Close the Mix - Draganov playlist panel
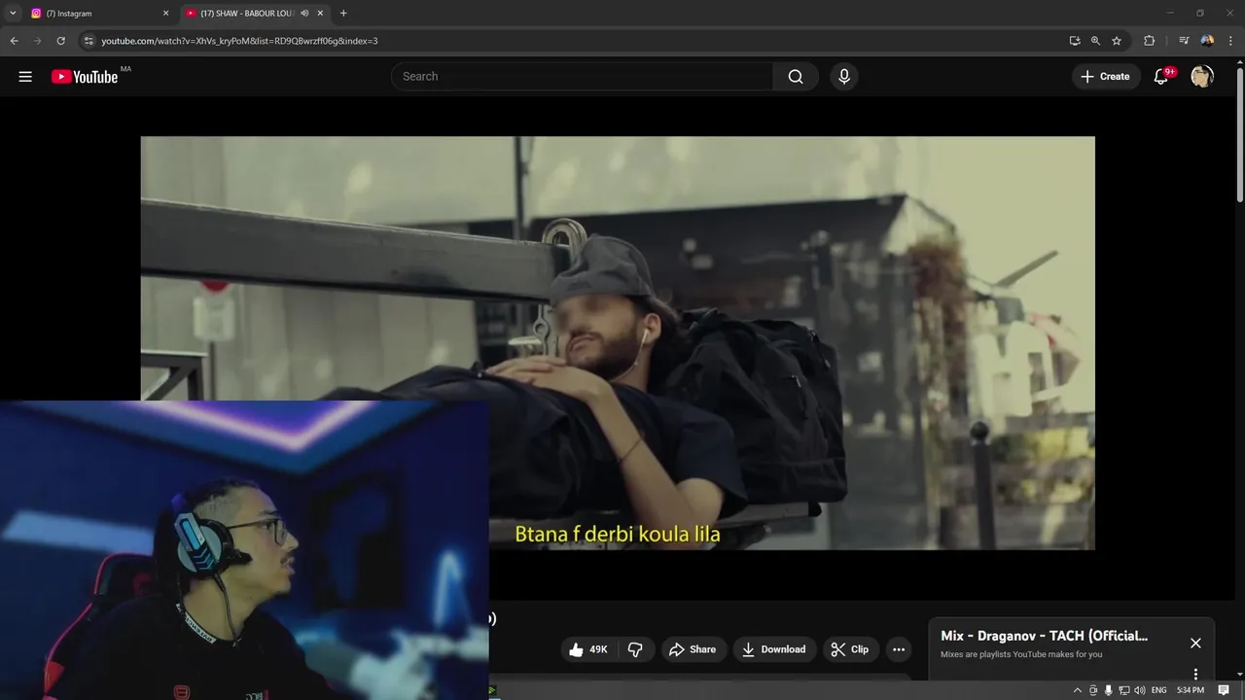Image resolution: width=1245 pixels, height=700 pixels. tap(1195, 643)
